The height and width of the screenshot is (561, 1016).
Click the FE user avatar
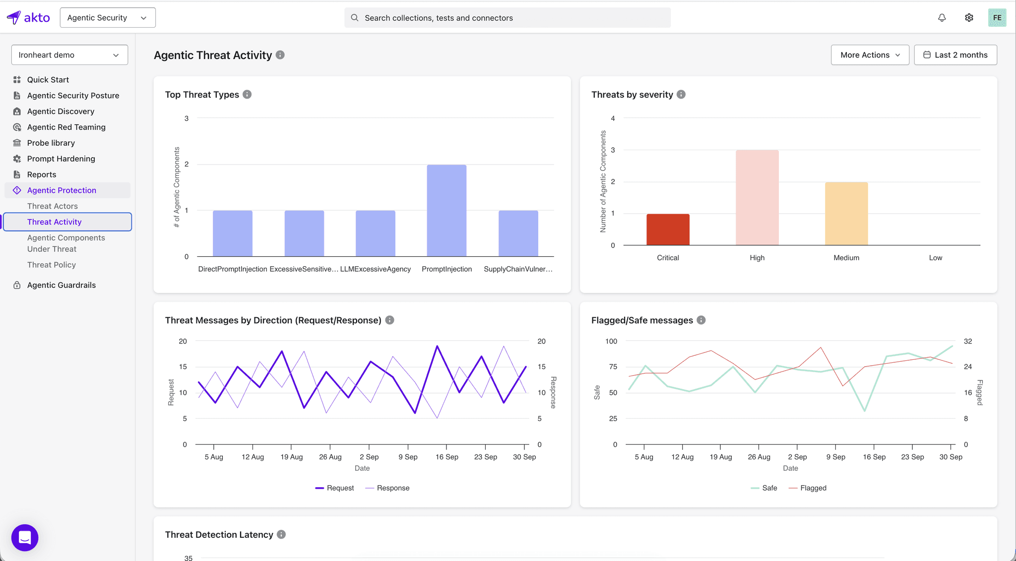(x=997, y=18)
